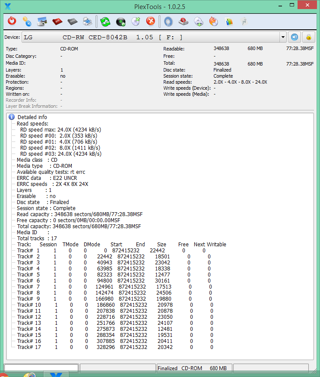The height and width of the screenshot is (377, 320).
Task: Select the Track# 2 row
Action: [114, 257]
